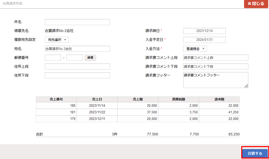Click the 請求書フッター footer text area

216,80
